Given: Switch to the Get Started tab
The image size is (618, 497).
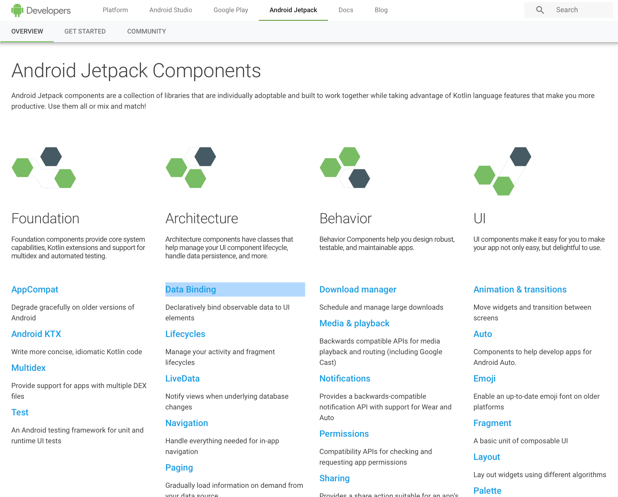Looking at the screenshot, I should pos(85,31).
